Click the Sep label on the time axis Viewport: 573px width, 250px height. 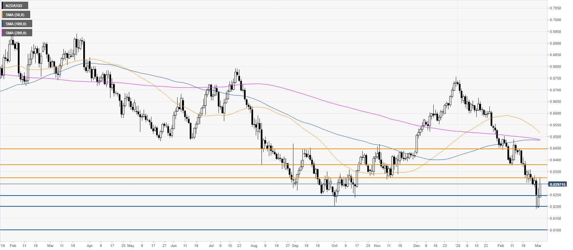coord(295,246)
